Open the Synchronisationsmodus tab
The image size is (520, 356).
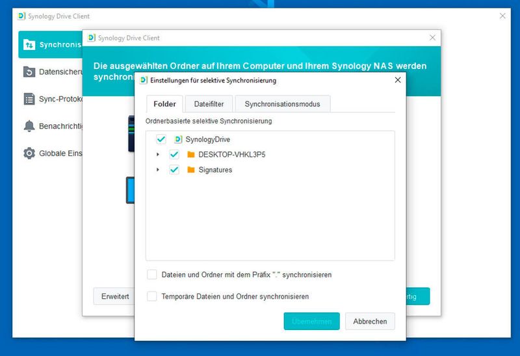point(283,104)
